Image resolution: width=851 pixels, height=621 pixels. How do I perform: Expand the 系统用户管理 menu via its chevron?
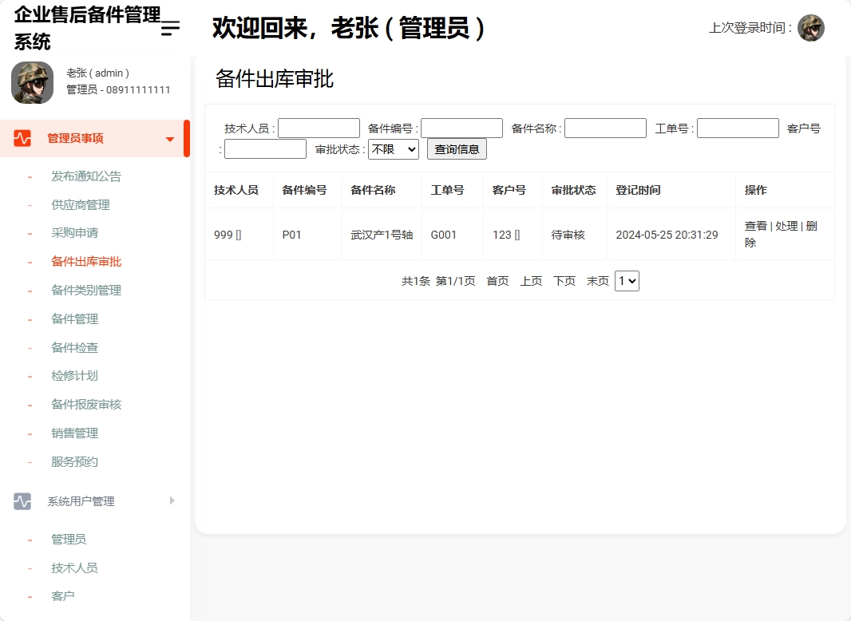171,501
